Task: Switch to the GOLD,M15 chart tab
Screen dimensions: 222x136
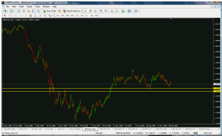Action: (23, 129)
